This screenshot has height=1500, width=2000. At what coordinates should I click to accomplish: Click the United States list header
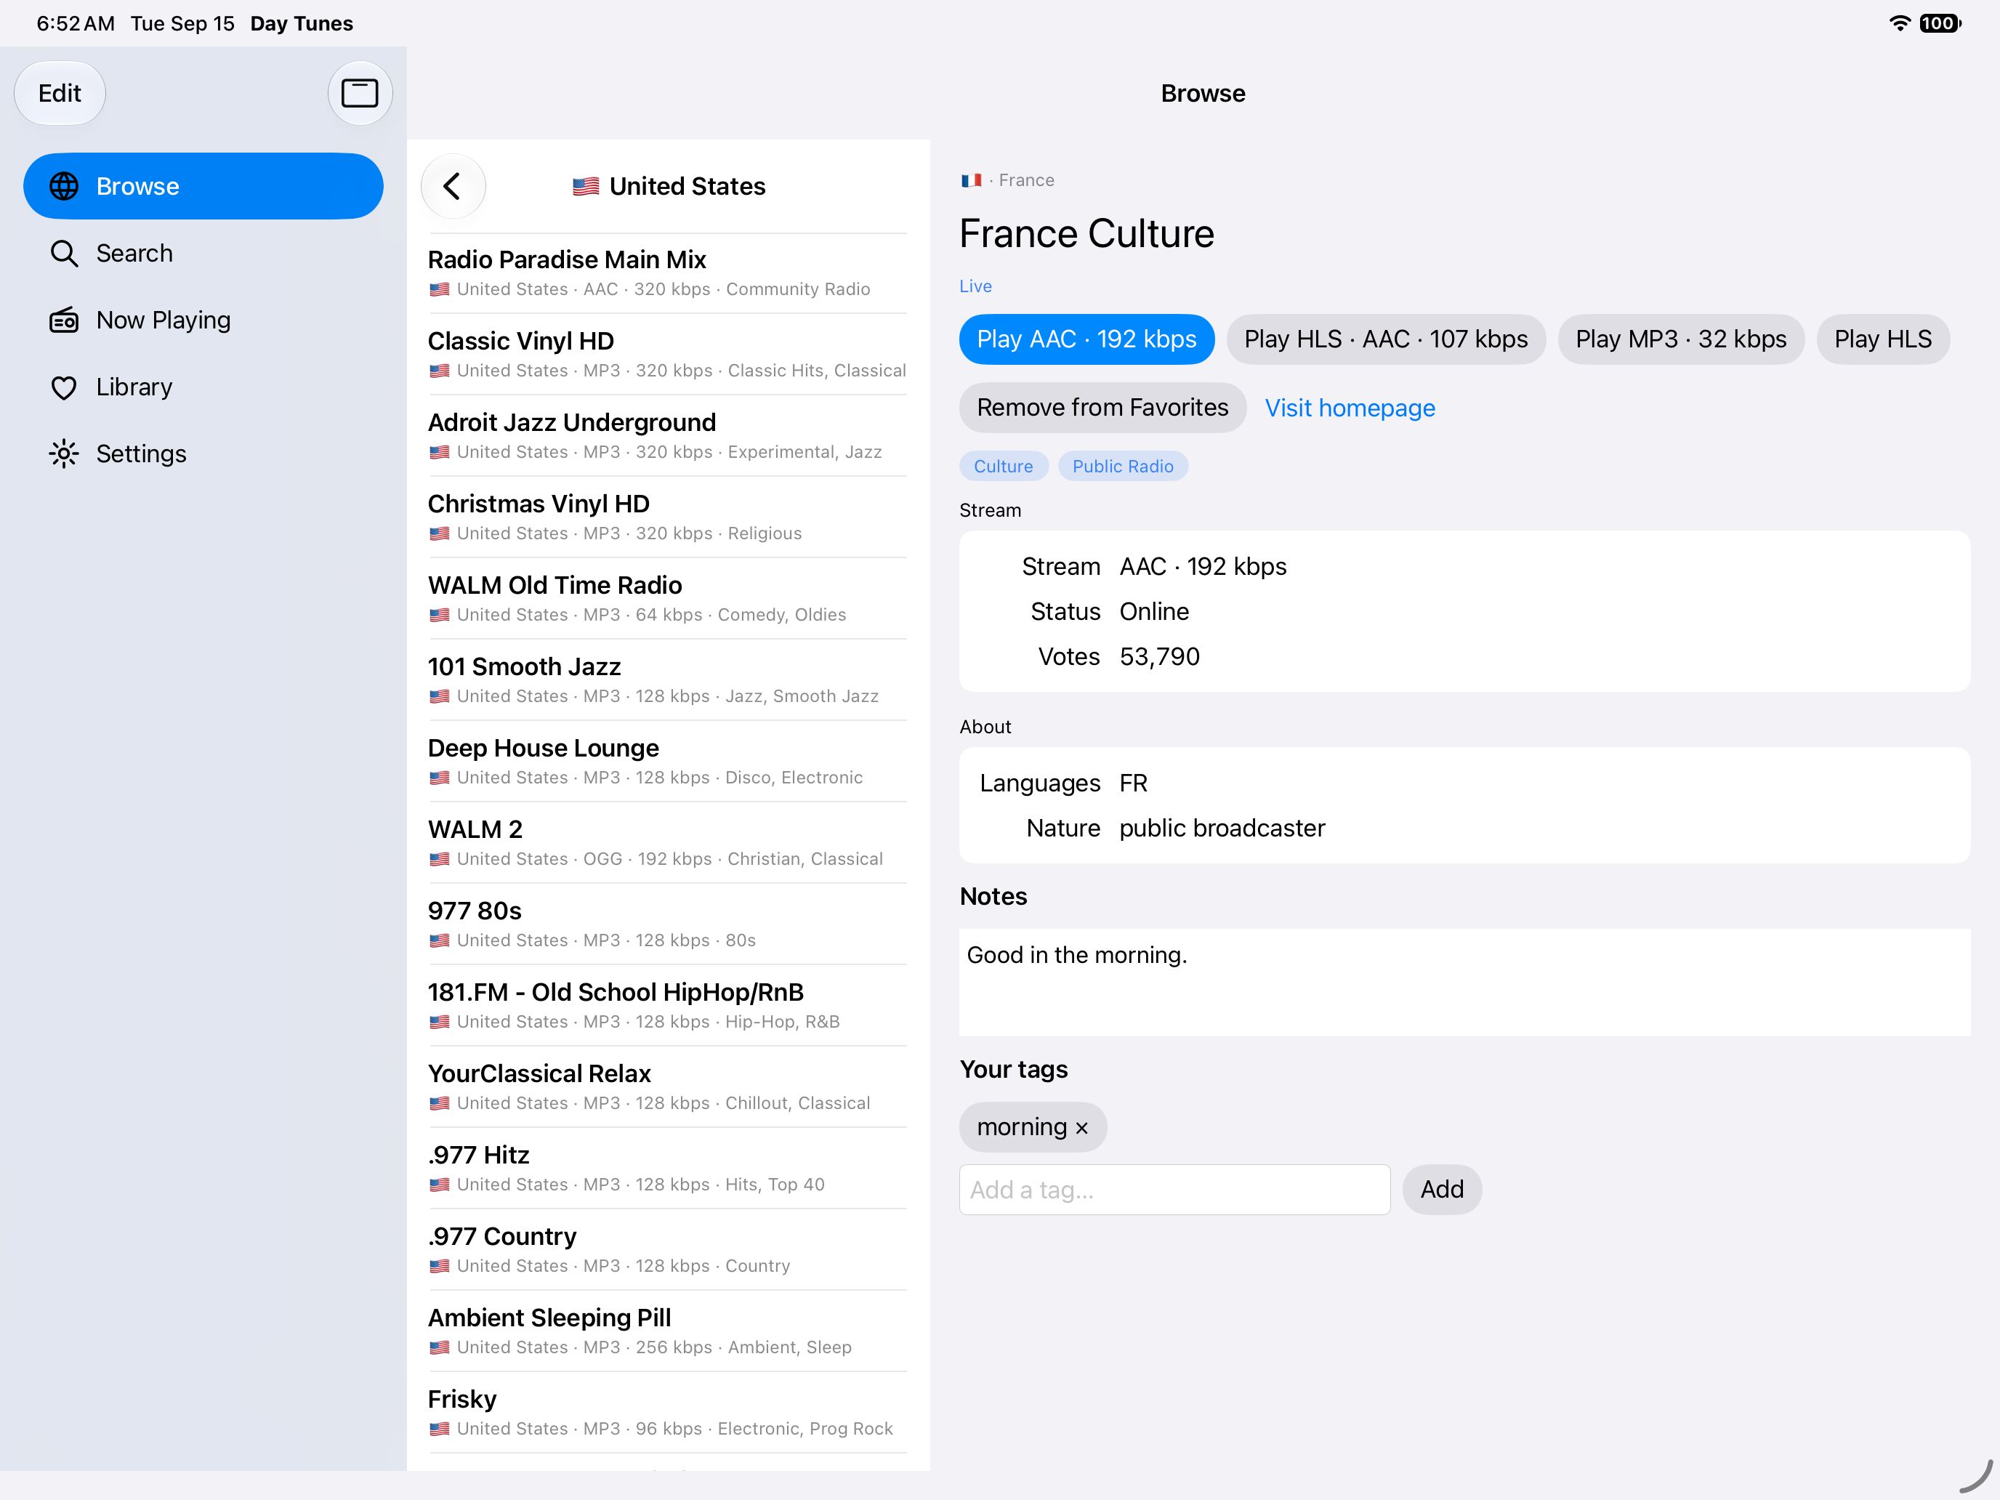668,186
